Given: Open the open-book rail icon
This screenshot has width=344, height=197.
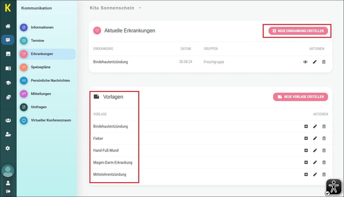Looking at the screenshot, I should click(8, 68).
